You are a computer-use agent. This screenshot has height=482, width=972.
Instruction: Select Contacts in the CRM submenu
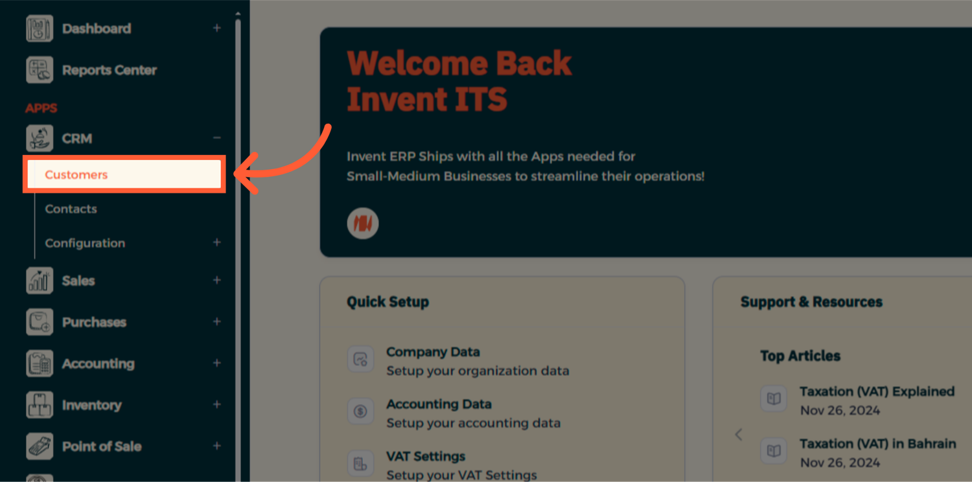(71, 209)
